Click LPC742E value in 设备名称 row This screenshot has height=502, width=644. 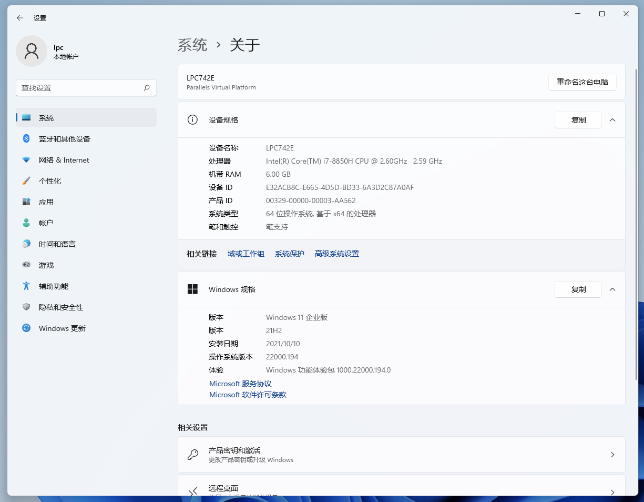tap(280, 148)
